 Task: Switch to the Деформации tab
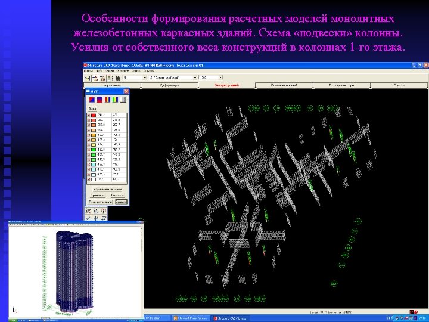pyautogui.click(x=169, y=85)
